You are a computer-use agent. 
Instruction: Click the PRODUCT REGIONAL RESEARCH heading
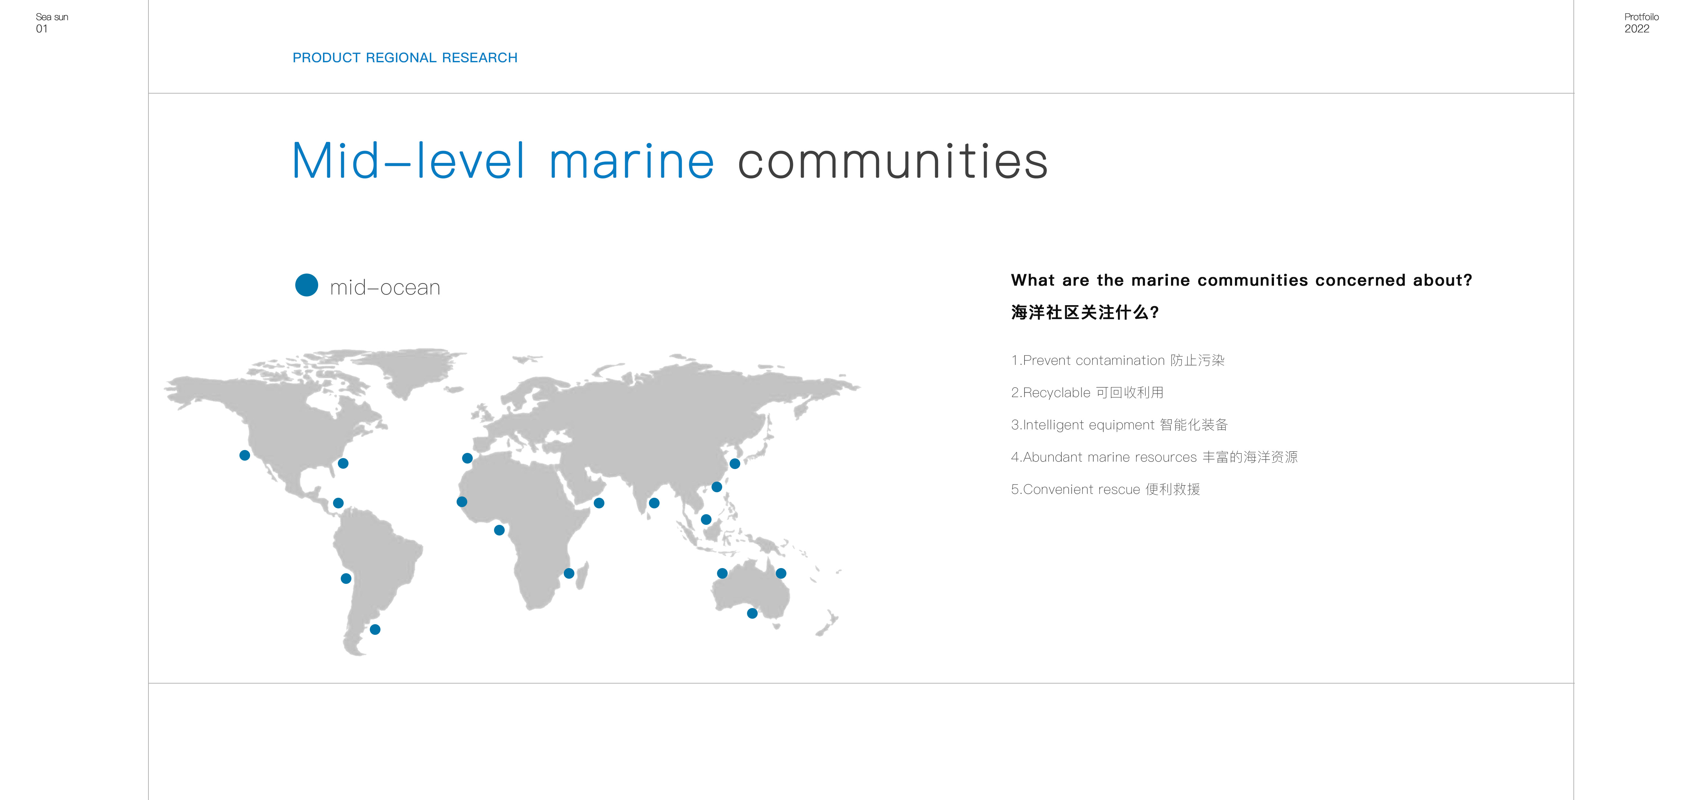pyautogui.click(x=405, y=58)
